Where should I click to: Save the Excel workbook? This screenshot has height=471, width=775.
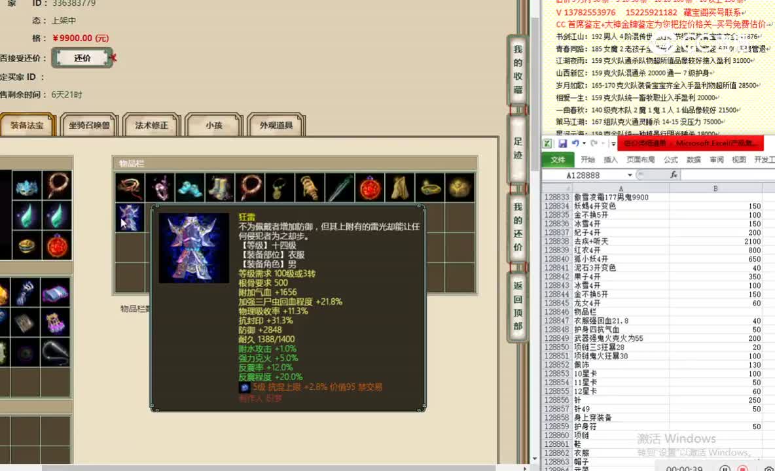(x=562, y=143)
